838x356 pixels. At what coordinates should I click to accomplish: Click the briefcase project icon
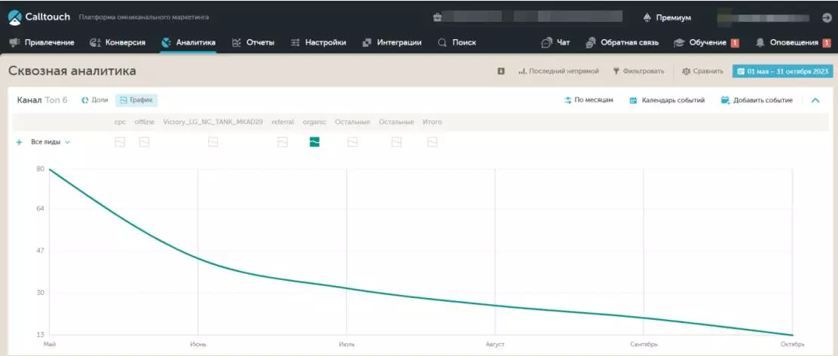438,17
